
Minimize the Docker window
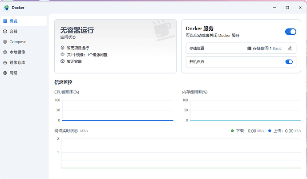pos(275,8)
